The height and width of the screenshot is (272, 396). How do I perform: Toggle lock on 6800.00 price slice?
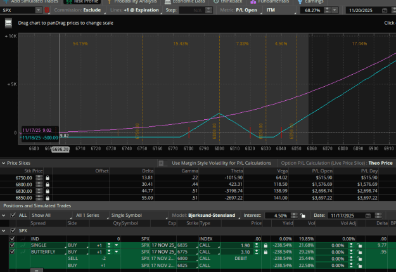tap(48, 185)
